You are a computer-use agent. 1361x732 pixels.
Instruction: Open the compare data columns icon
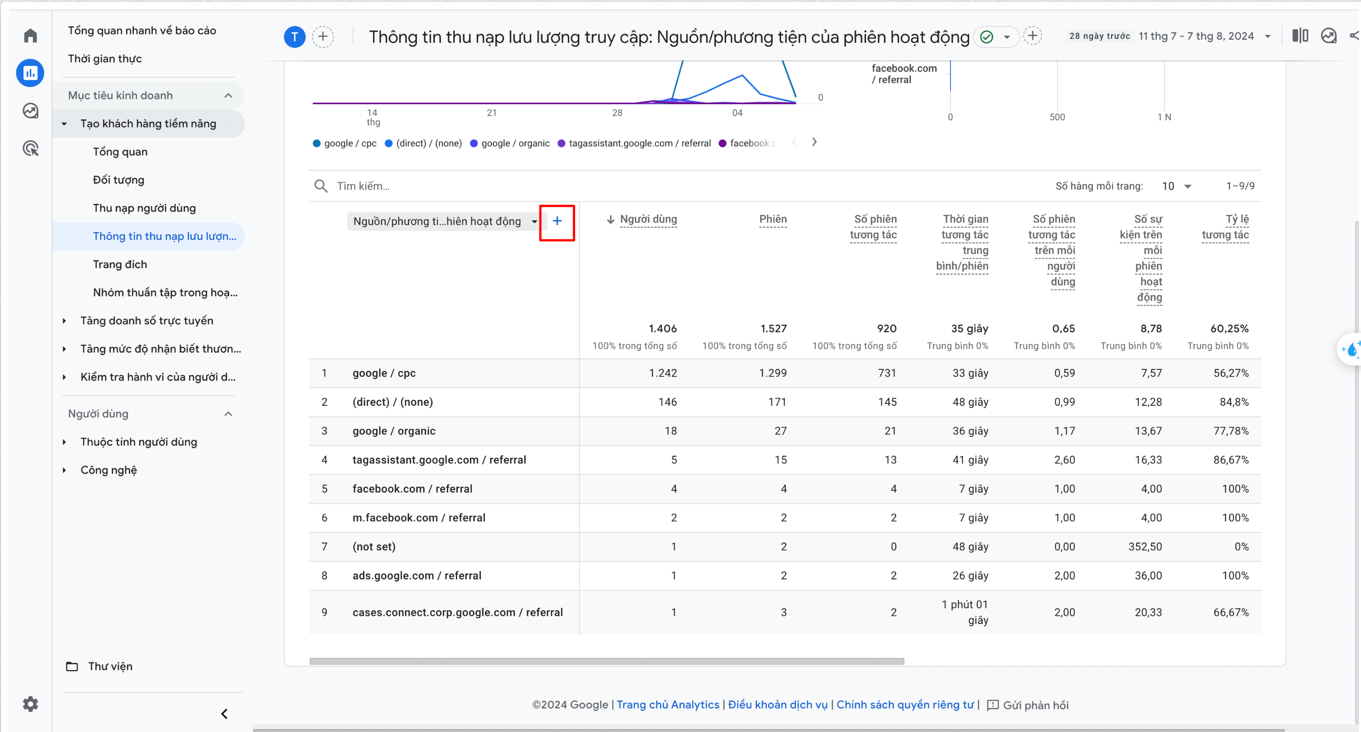1299,36
